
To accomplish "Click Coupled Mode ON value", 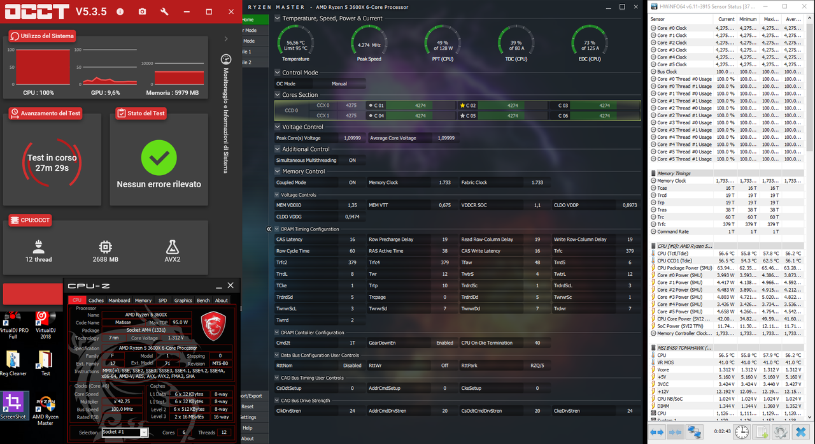I will pyautogui.click(x=352, y=182).
